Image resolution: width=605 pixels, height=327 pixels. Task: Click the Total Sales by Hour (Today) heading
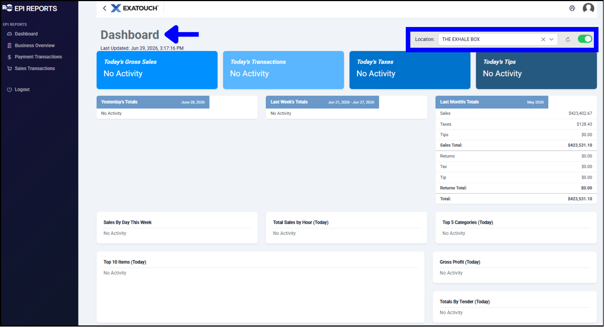301,223
